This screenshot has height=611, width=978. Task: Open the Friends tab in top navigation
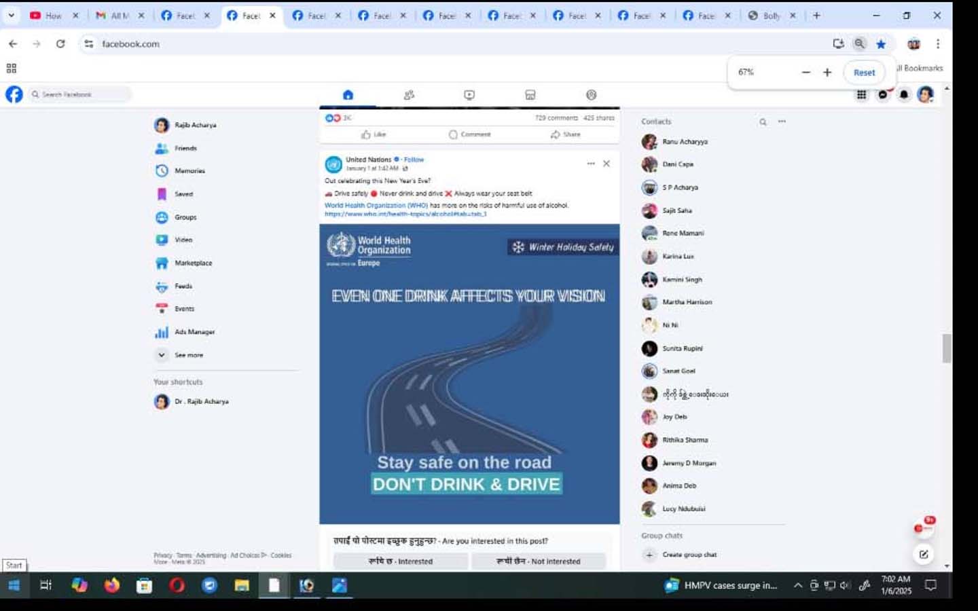pos(409,95)
